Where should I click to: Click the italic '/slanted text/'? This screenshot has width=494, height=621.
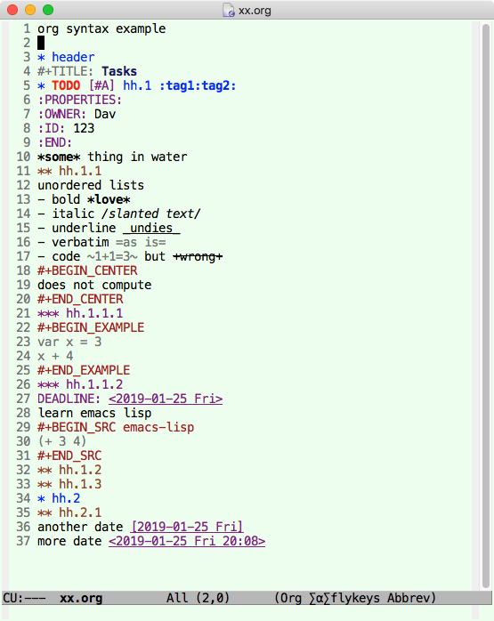point(151,214)
